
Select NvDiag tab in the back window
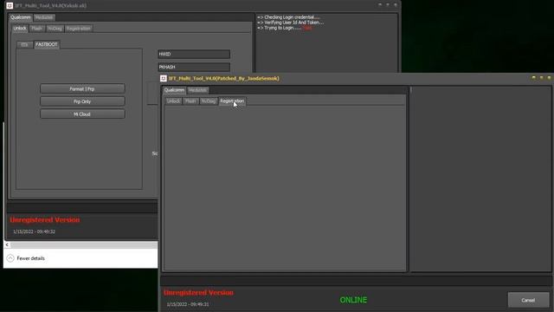tap(55, 29)
